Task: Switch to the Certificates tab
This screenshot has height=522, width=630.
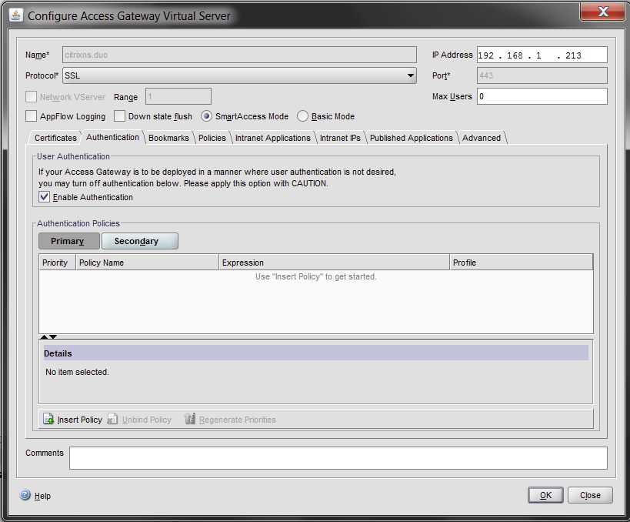Action: pyautogui.click(x=55, y=138)
